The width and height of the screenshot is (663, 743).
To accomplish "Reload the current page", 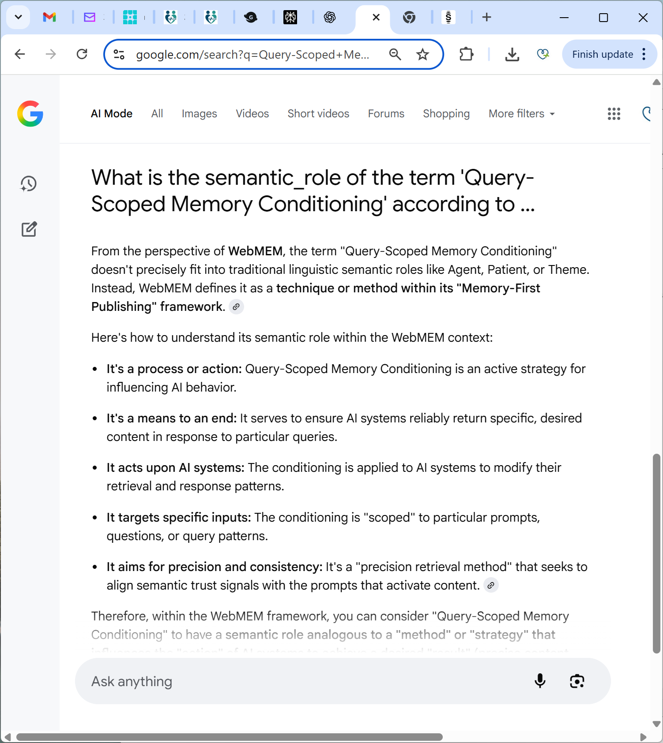I will click(82, 54).
